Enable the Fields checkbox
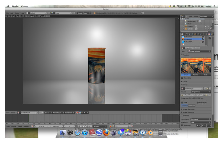Image resolution: width=223 pixels, height=143 pixels. click(182, 102)
